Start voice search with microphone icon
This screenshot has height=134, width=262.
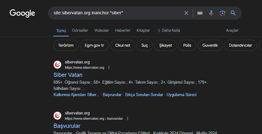pos(211,13)
